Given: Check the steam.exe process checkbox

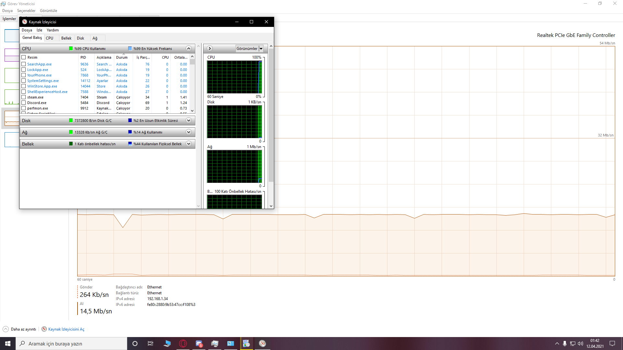Looking at the screenshot, I should tap(24, 97).
